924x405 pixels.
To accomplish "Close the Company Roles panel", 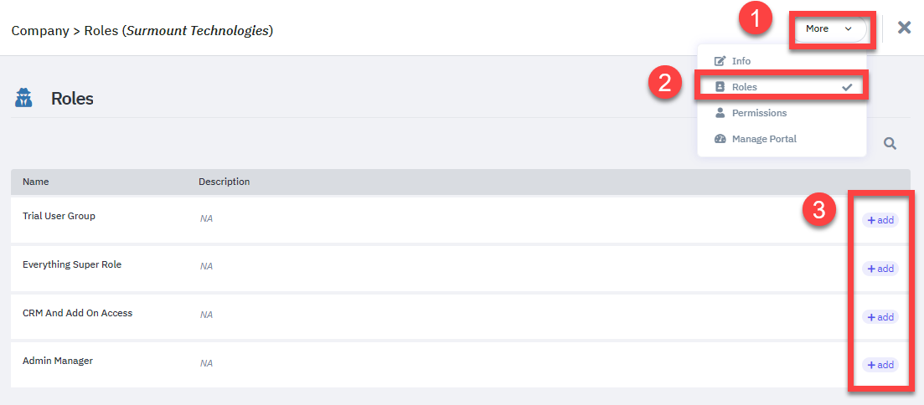I will (904, 27).
